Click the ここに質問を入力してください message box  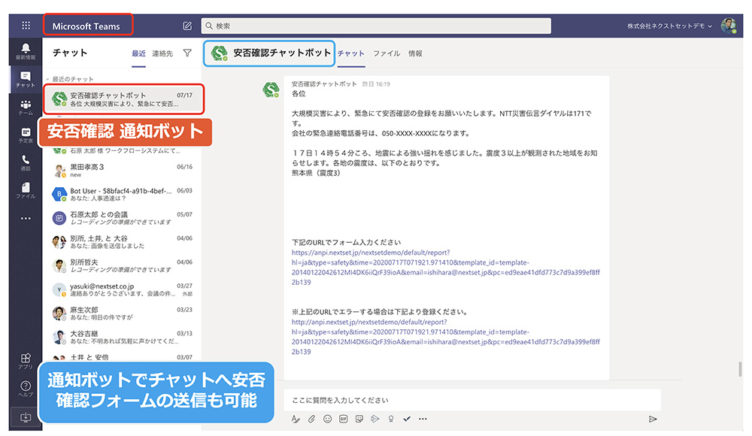(x=472, y=400)
